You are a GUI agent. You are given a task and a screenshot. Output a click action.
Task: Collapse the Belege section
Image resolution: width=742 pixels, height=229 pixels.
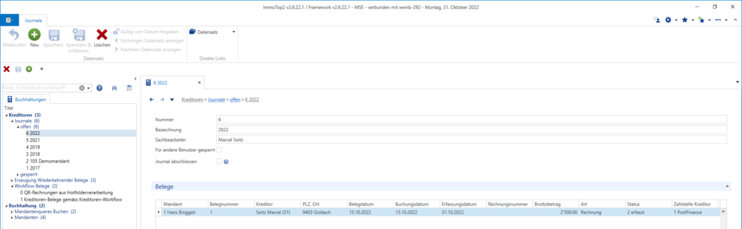pos(727,186)
